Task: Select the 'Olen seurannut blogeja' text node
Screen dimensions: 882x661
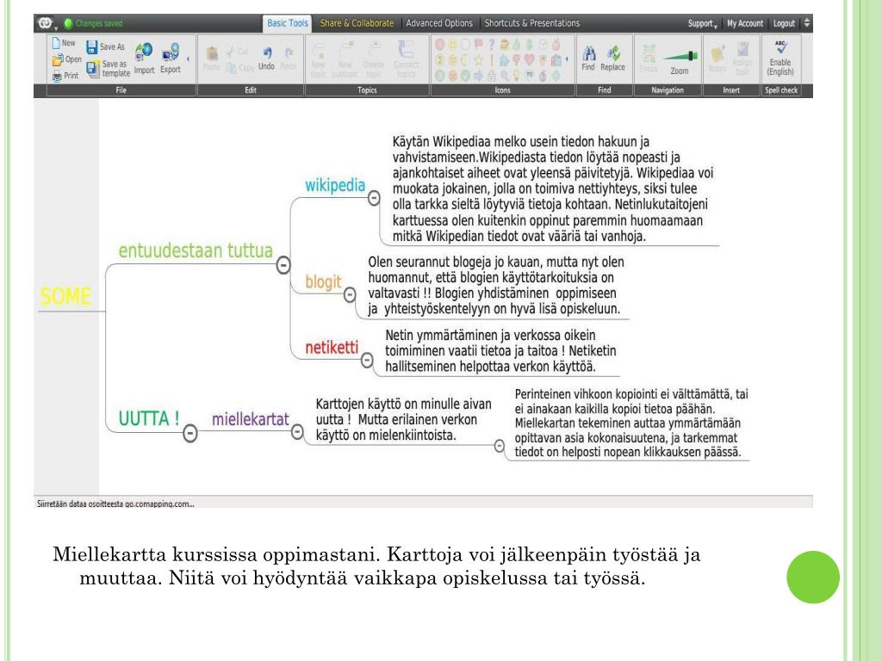Action: [495, 286]
